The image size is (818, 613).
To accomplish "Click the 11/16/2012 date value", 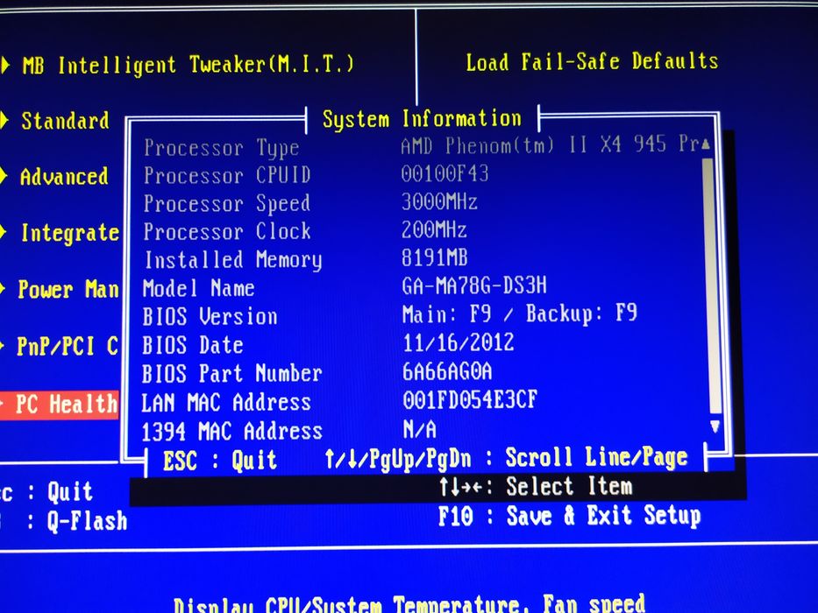I will [x=459, y=343].
